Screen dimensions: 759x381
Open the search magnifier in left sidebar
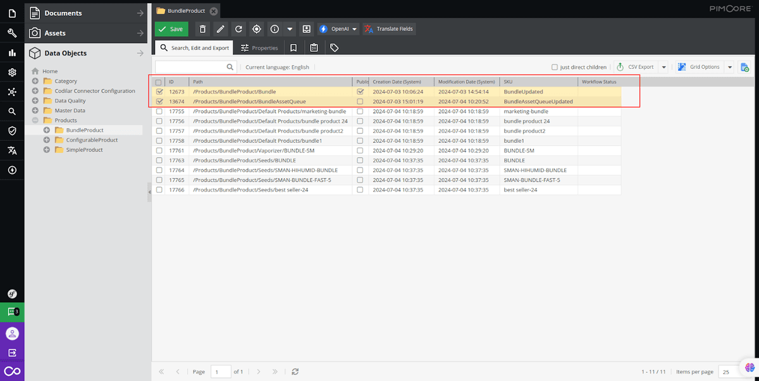pos(12,111)
